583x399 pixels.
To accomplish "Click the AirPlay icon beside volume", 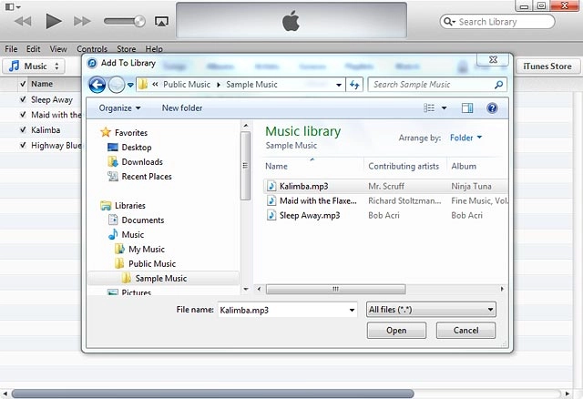I will (x=161, y=21).
